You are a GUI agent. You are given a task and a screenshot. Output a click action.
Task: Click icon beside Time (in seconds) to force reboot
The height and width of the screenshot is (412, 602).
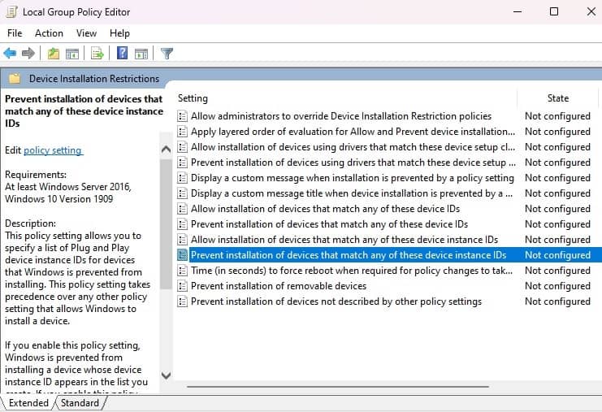pos(182,271)
